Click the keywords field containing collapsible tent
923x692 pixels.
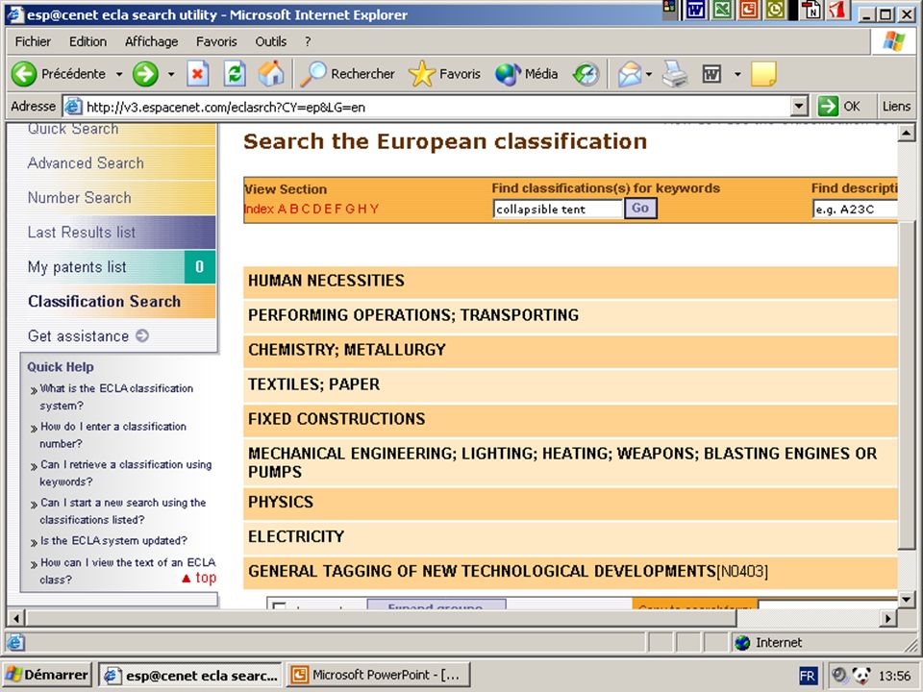[x=557, y=209]
